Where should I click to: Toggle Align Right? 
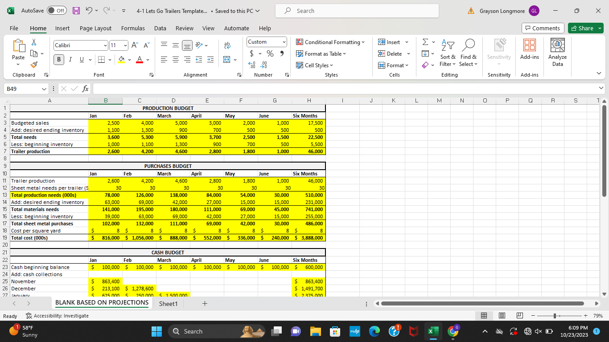pyautogui.click(x=187, y=59)
